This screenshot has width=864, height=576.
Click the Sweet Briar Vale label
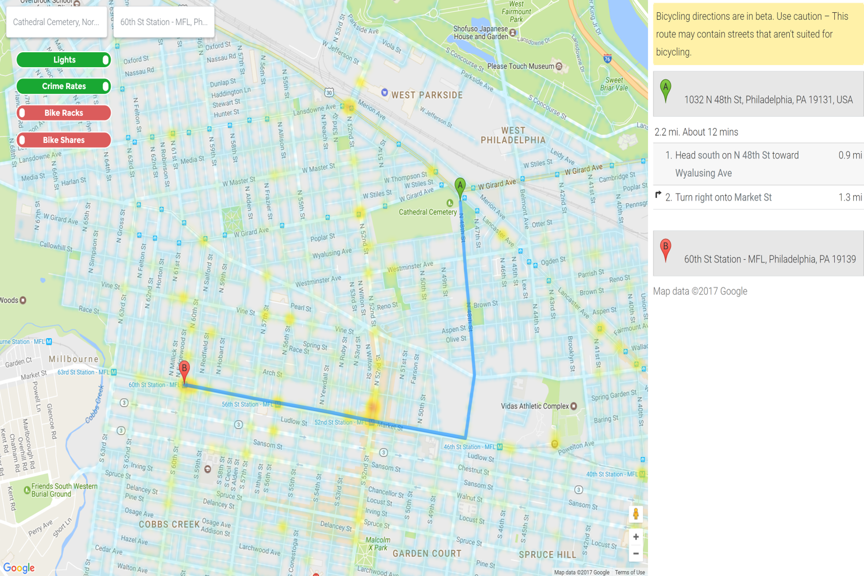click(614, 84)
